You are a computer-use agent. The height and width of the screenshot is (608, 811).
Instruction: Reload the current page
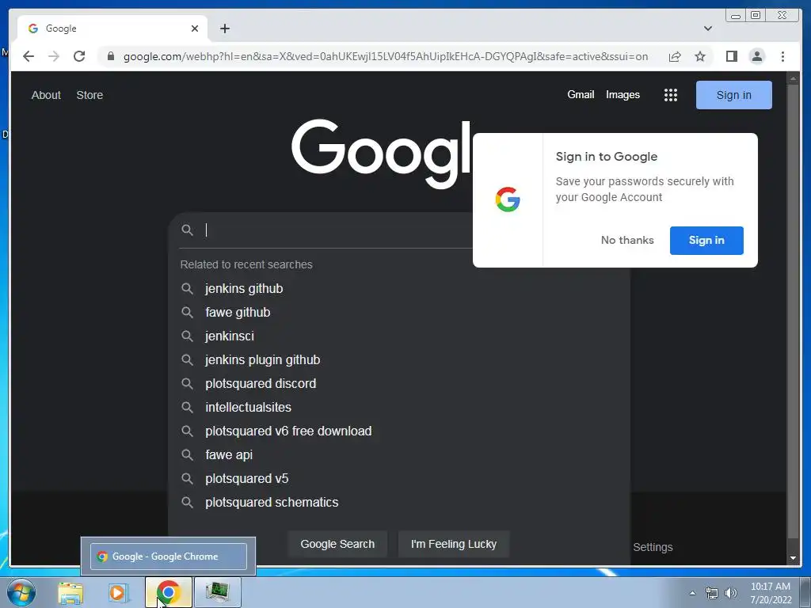79,56
